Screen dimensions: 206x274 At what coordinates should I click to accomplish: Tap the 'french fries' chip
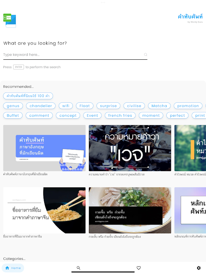(120, 115)
